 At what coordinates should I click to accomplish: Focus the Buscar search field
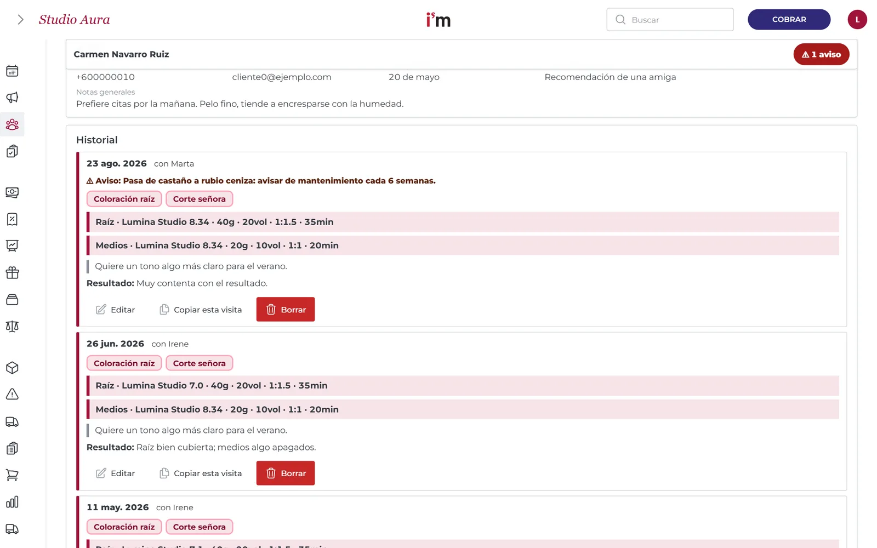tap(670, 20)
